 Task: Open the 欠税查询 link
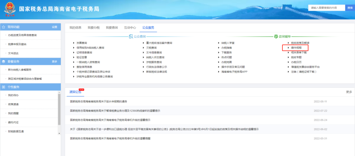[x=151, y=48]
